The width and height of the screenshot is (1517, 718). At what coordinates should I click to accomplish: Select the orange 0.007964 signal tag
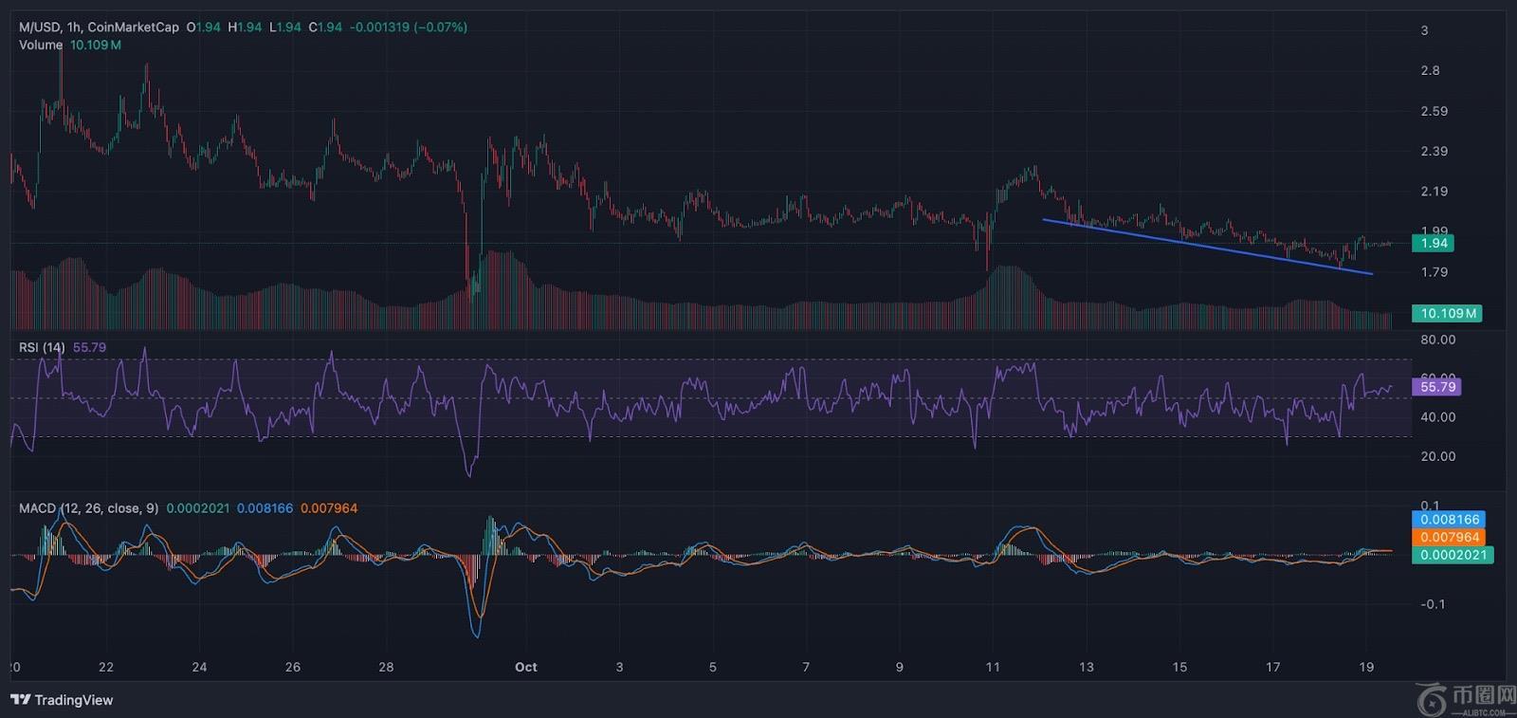pos(1449,537)
